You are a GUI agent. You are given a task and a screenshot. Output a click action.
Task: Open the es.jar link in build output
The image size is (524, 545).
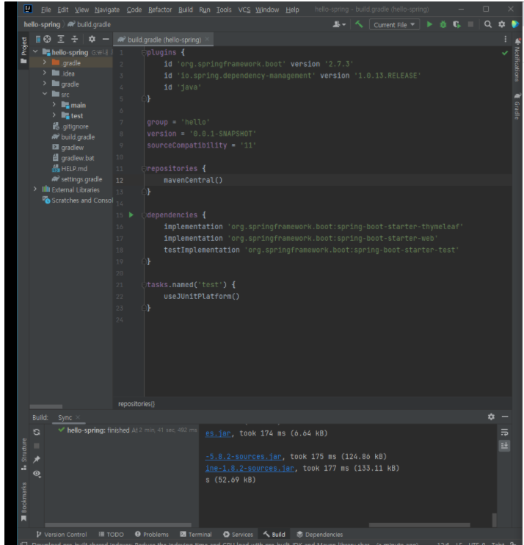[218, 433]
